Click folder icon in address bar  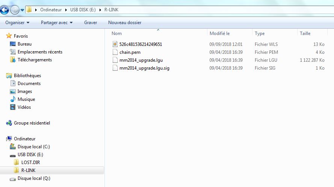29,10
